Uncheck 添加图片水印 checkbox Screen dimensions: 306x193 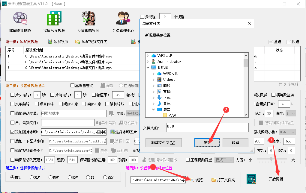13,132
